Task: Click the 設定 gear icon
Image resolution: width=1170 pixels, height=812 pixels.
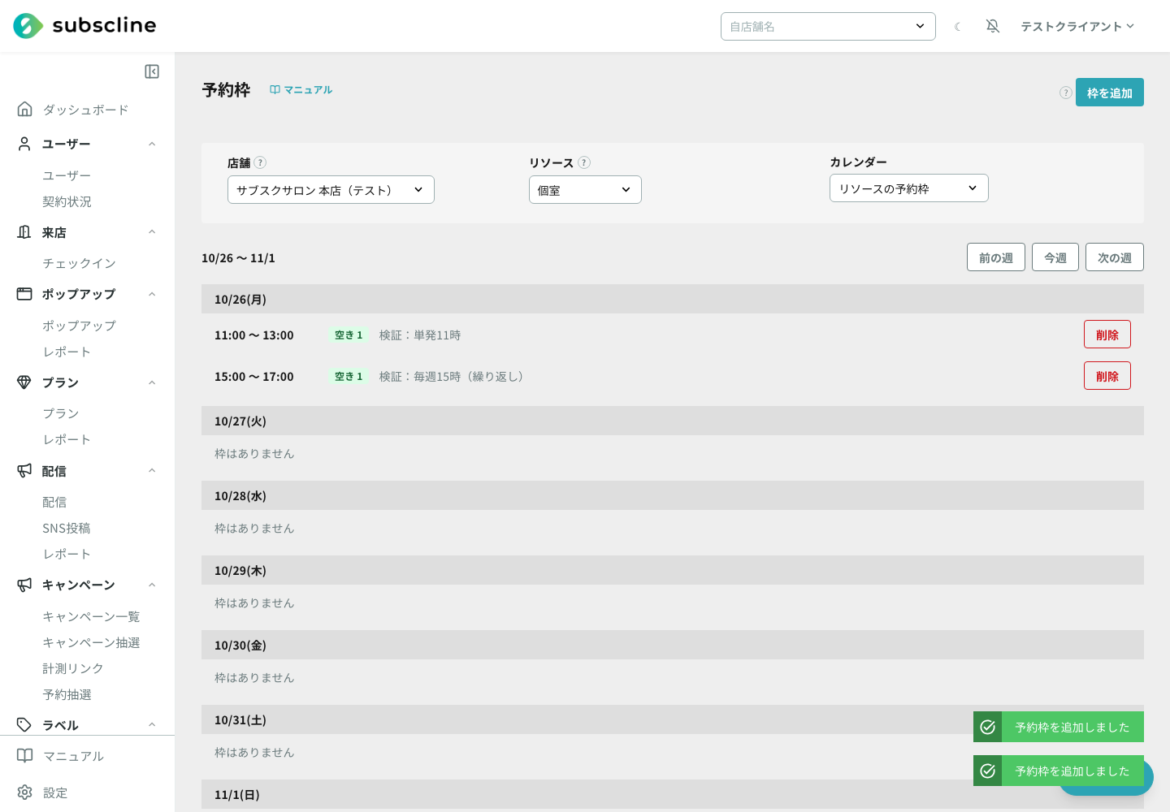Action: 25,792
